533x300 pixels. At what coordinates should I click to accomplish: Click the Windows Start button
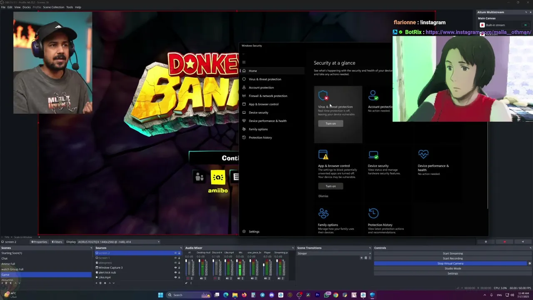(x=161, y=295)
